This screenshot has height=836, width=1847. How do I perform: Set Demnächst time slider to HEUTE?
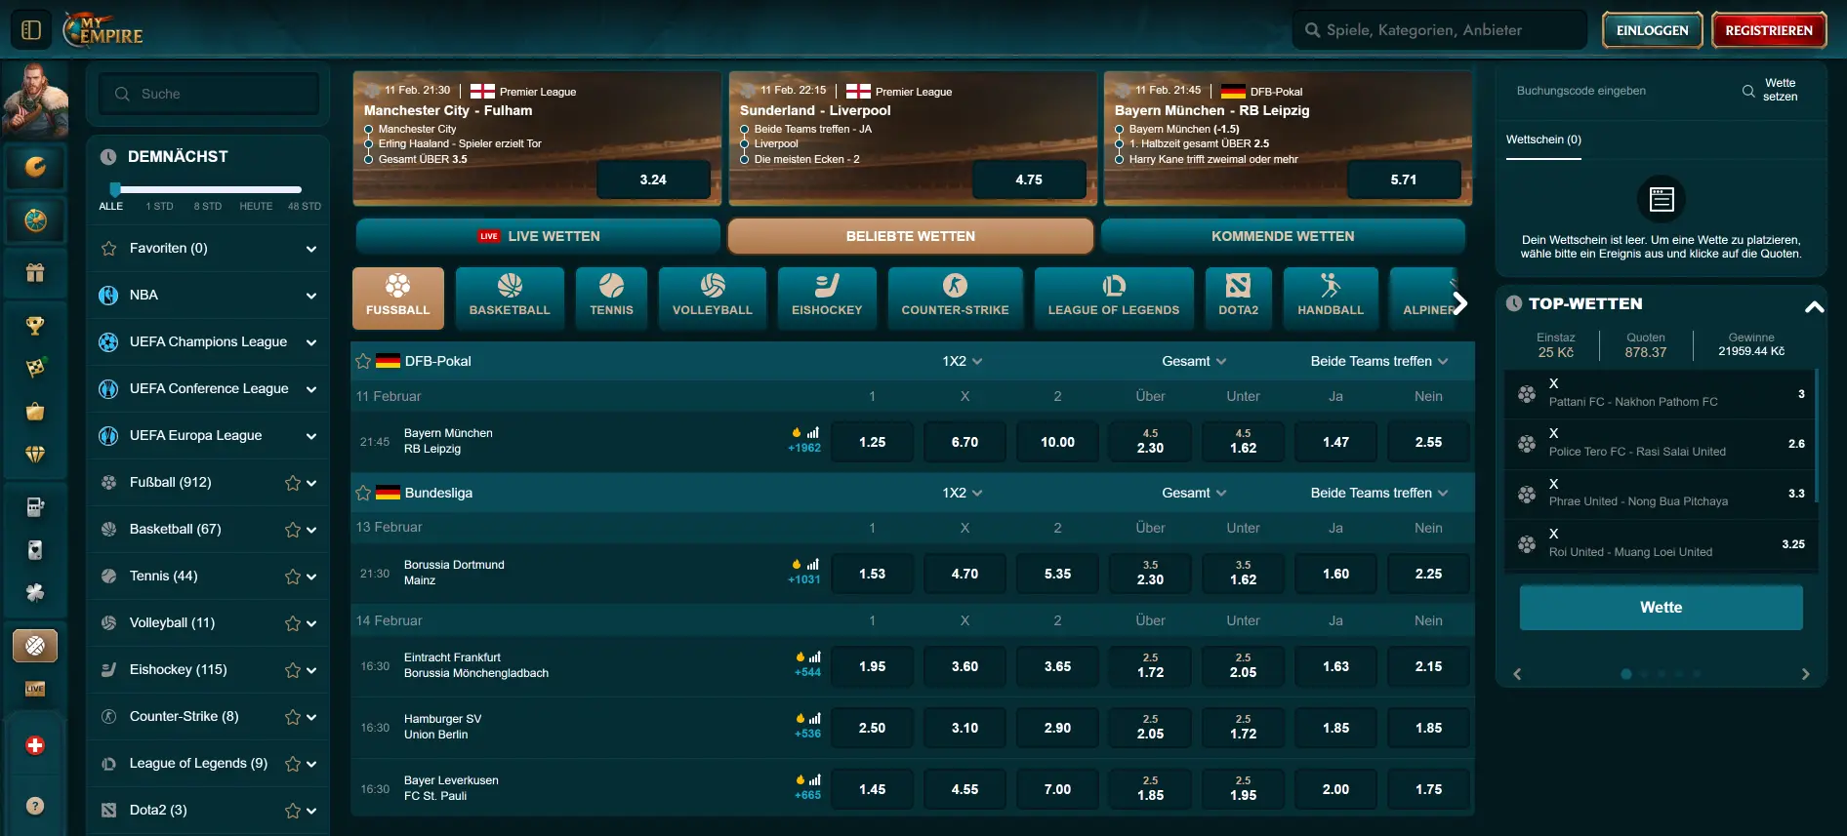pos(256,206)
